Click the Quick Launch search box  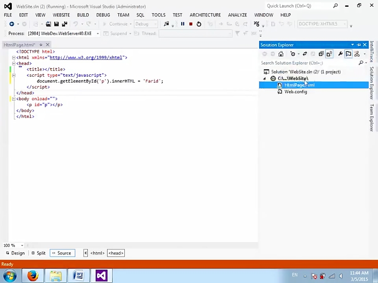click(299, 6)
